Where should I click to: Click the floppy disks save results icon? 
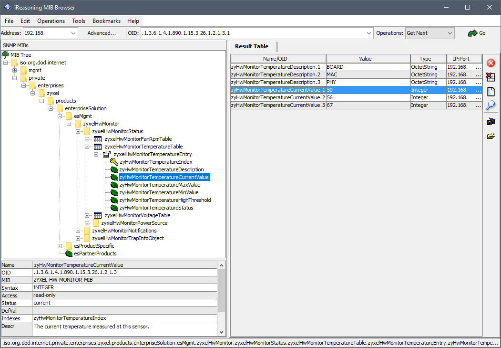click(491, 122)
